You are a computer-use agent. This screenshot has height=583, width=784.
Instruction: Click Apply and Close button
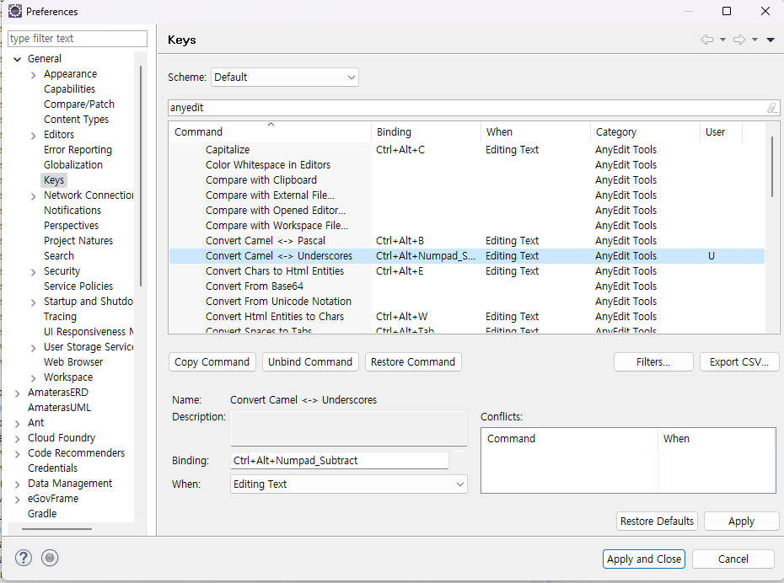(643, 559)
